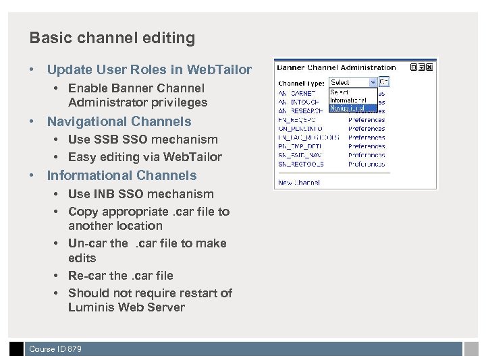Click Preferences for the FN_FAC_REGTOOLS row
The height and width of the screenshot is (364, 486).
pos(367,137)
